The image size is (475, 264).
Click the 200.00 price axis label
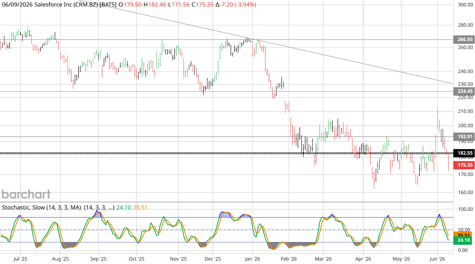click(465, 126)
